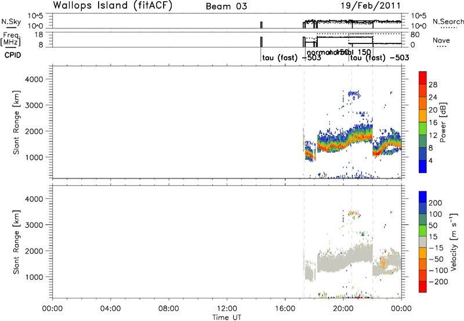This screenshot has height=321, width=464.
Task: Pick the yellow-orange 16–20 dB Power color segment
Action: (423, 116)
